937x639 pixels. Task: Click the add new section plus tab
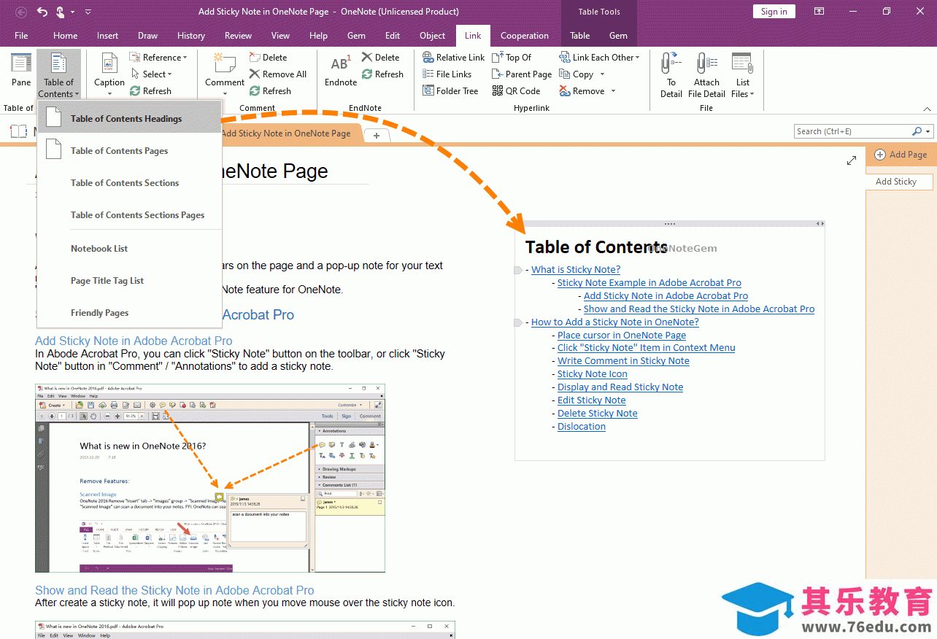click(377, 136)
